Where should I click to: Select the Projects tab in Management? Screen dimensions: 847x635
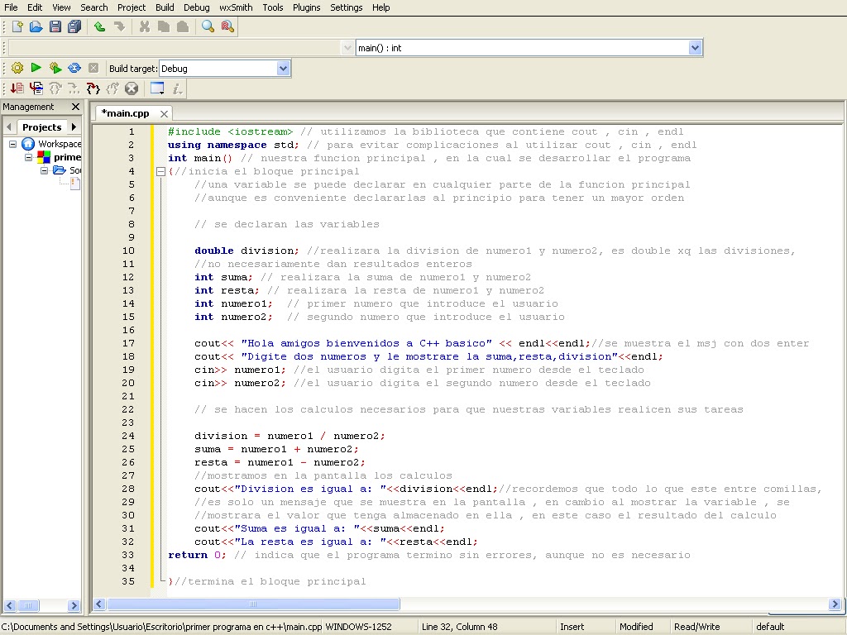click(x=41, y=127)
